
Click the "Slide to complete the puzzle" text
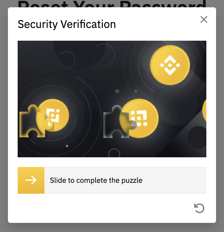[96, 180]
